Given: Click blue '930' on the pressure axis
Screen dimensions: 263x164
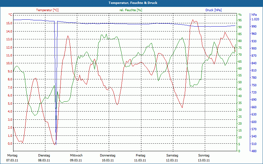Looking at the screenshot, I should coord(254,41).
